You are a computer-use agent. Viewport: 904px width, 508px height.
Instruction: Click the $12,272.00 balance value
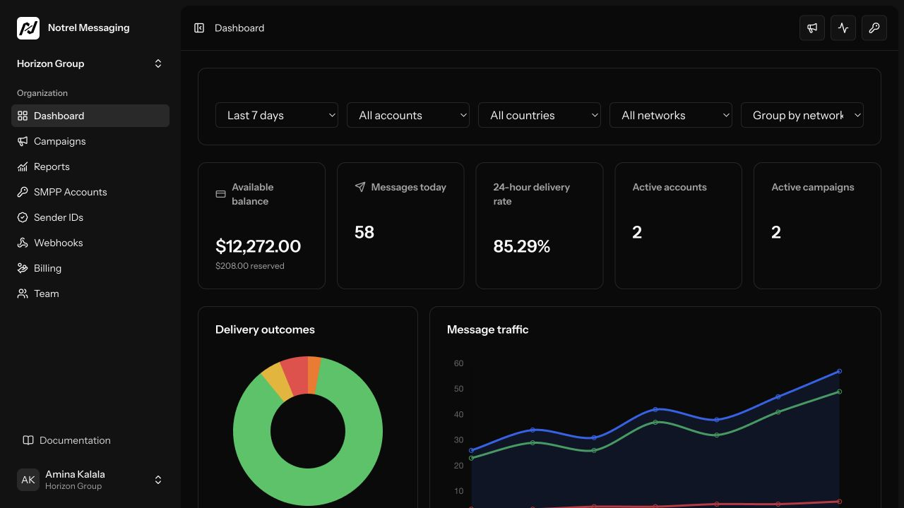258,246
